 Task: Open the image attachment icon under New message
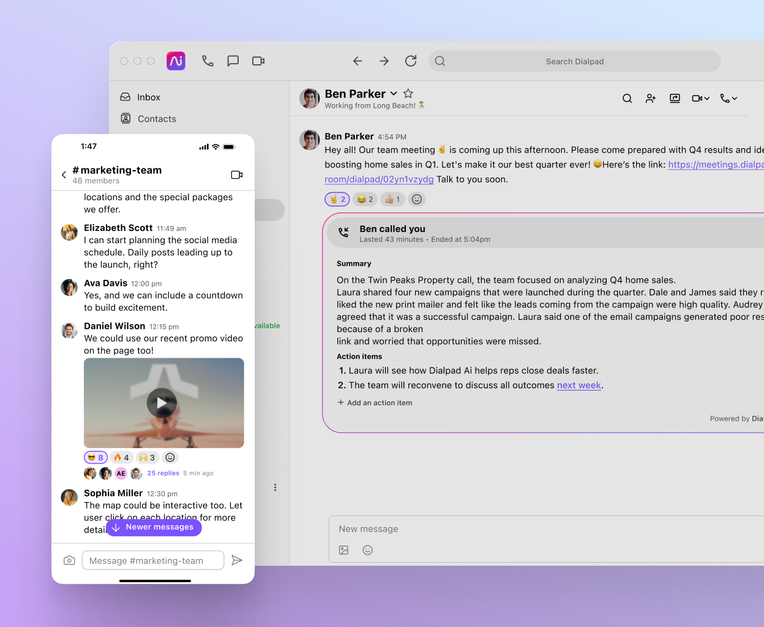343,550
